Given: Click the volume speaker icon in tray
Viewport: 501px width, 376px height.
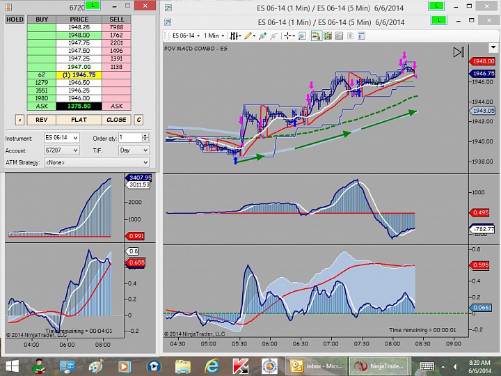Looking at the screenshot, I should pos(455,366).
